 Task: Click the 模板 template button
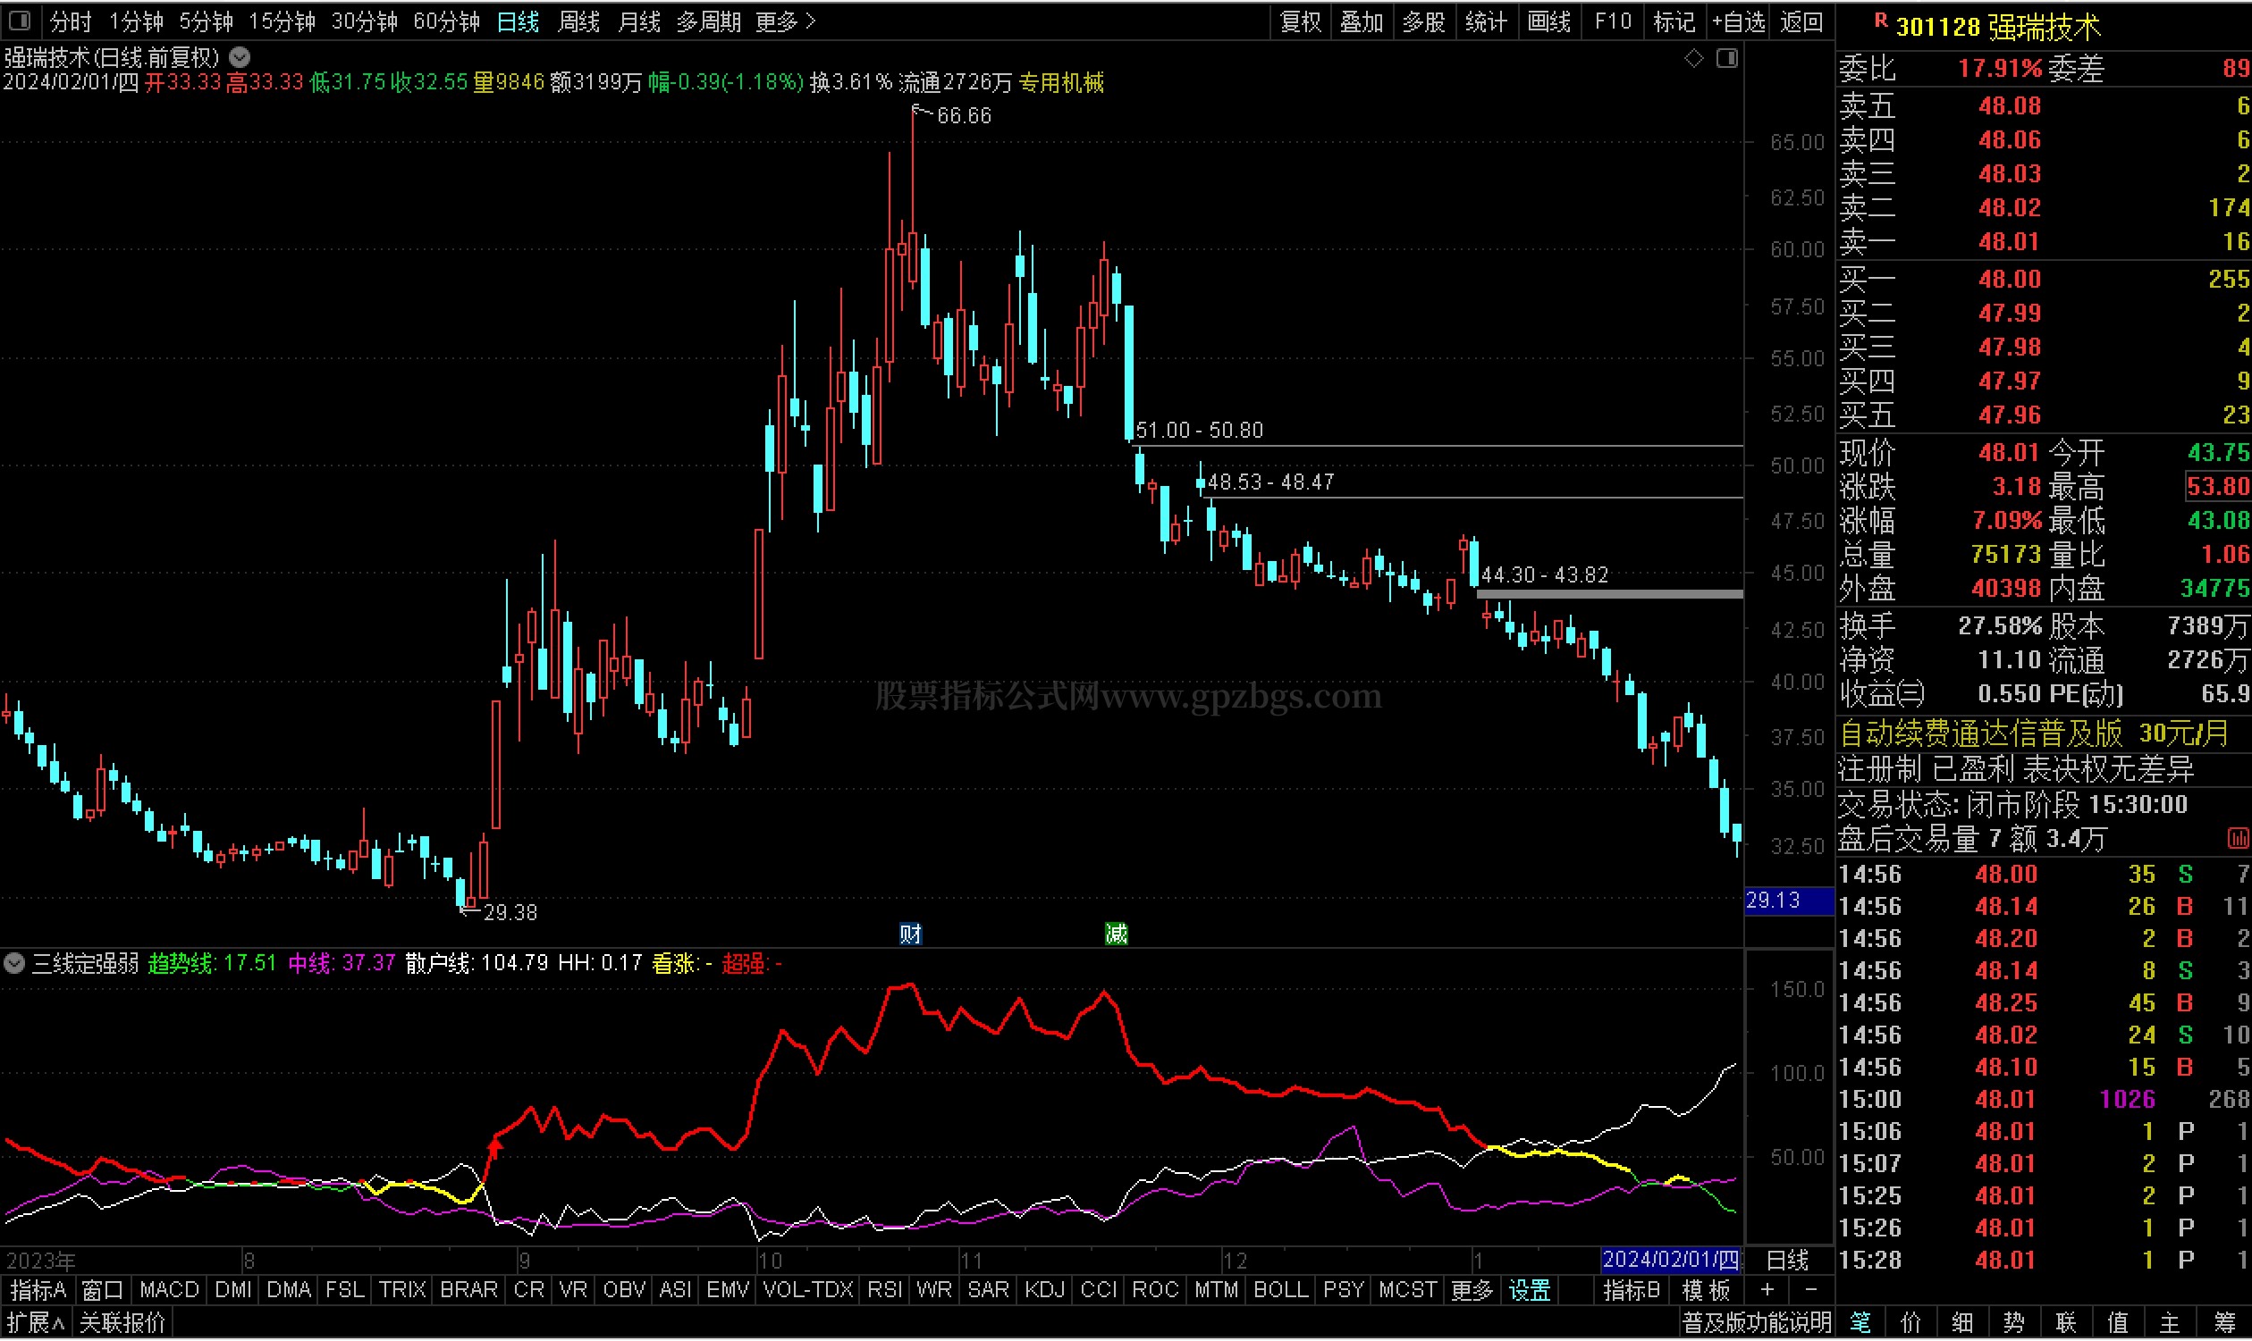(x=1705, y=1290)
